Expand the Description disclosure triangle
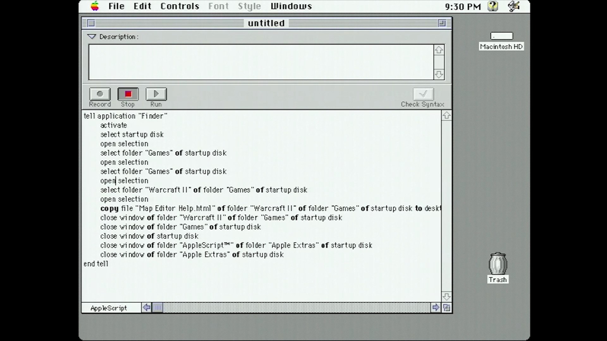This screenshot has height=341, width=607. click(x=91, y=37)
